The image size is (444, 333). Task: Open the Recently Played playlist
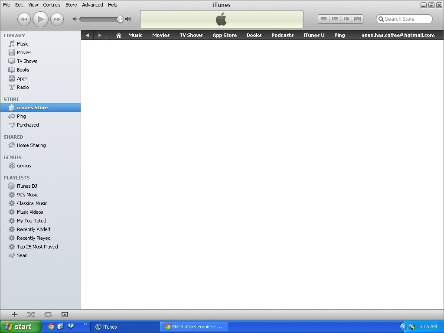(40, 238)
